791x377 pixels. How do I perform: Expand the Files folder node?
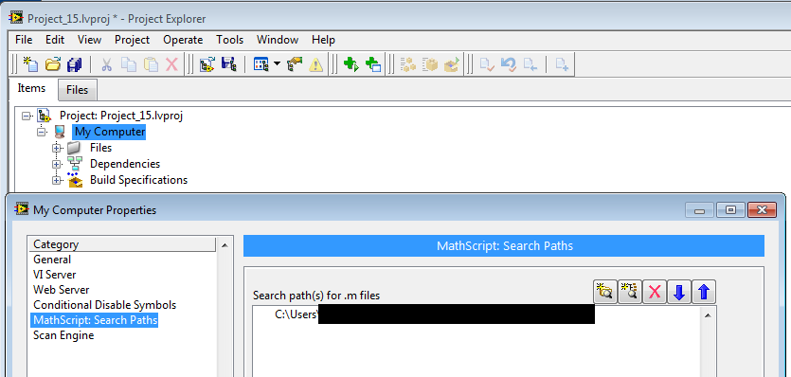tap(57, 149)
